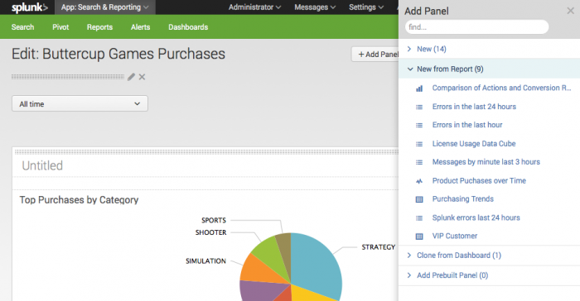Screen dimensions: 580x301
Task: Select the VIP Customer report
Action: coord(455,236)
